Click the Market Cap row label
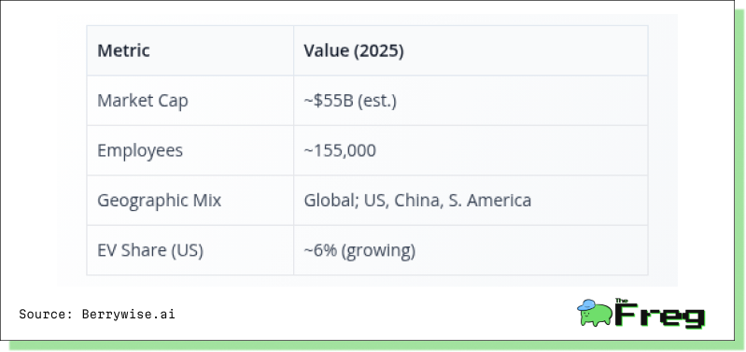The width and height of the screenshot is (746, 352). pos(143,101)
